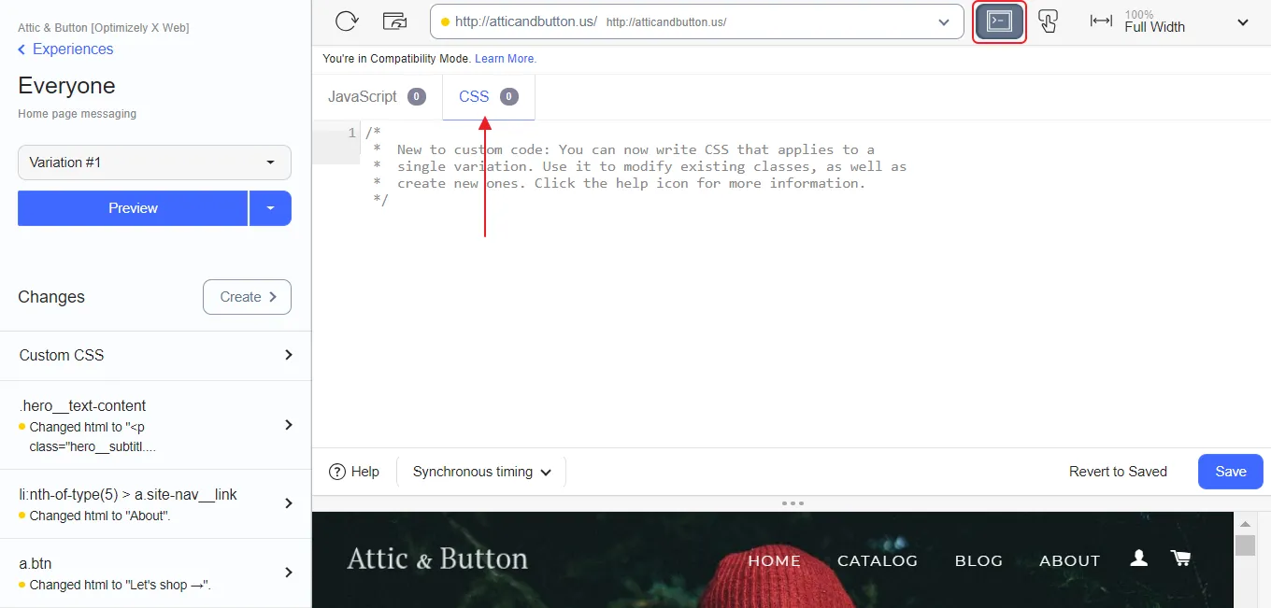Viewport: 1271px width, 608px height.
Task: Click the Save button
Action: point(1231,472)
